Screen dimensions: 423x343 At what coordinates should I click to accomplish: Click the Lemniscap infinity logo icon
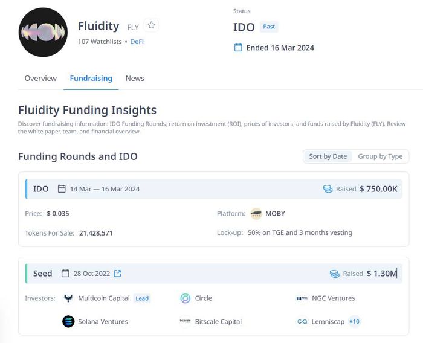coord(302,321)
